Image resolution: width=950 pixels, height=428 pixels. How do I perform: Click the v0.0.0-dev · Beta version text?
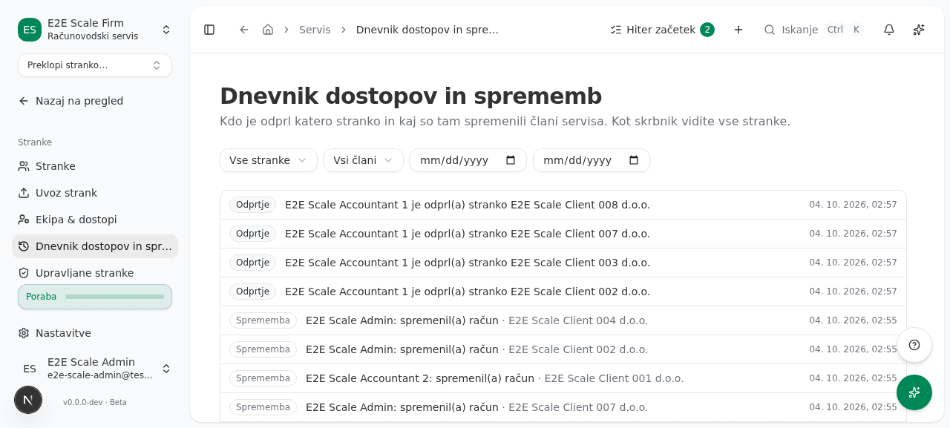click(95, 402)
